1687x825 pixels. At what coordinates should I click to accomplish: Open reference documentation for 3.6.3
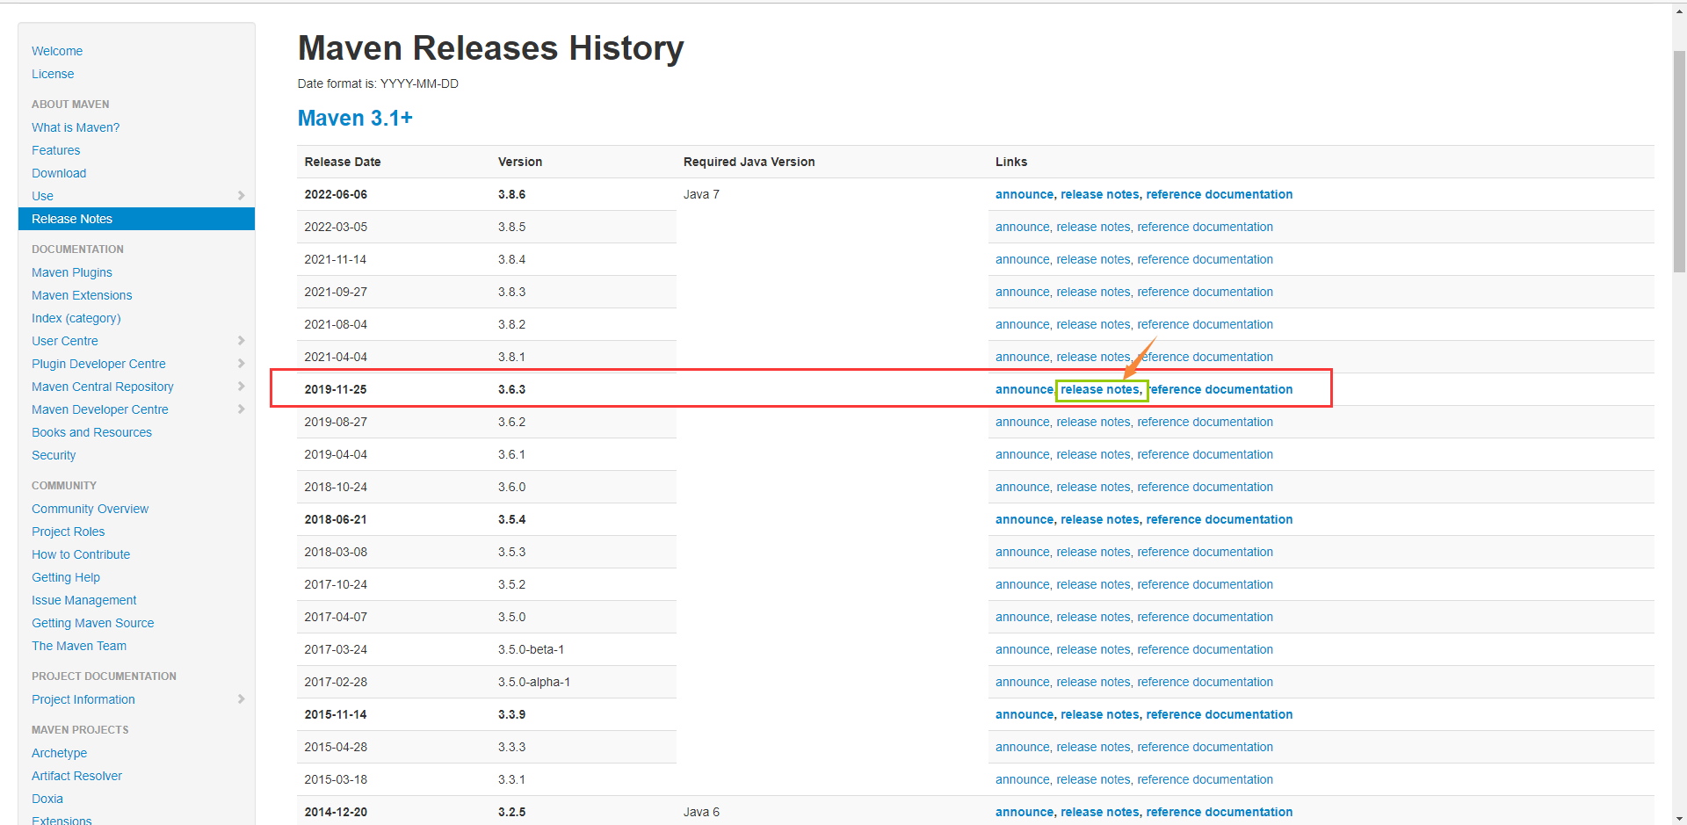pyautogui.click(x=1220, y=389)
